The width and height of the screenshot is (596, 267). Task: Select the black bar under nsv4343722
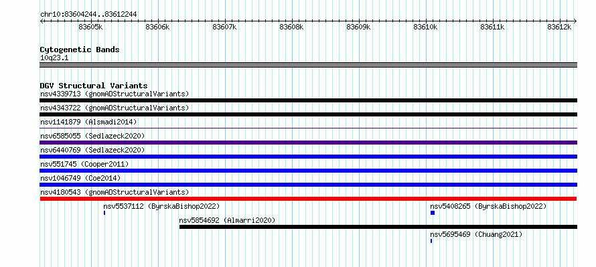tap(308, 114)
